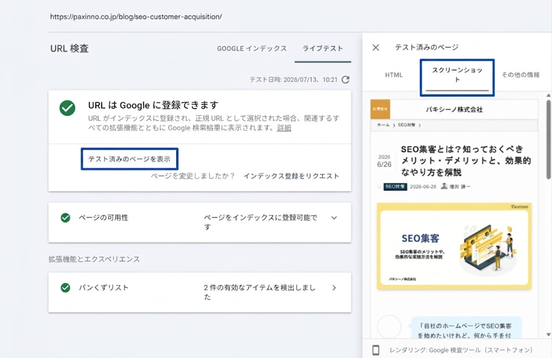This screenshot has height=358, width=552.
Task: Click the 2026-06-26 publish date in preview
Action: (x=423, y=187)
